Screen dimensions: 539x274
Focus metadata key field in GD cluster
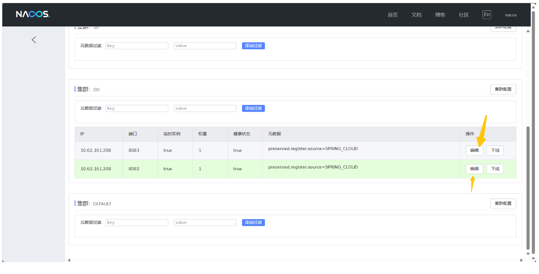137,108
